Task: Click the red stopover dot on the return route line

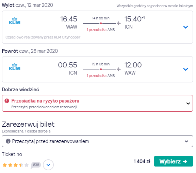Action: [101, 69]
